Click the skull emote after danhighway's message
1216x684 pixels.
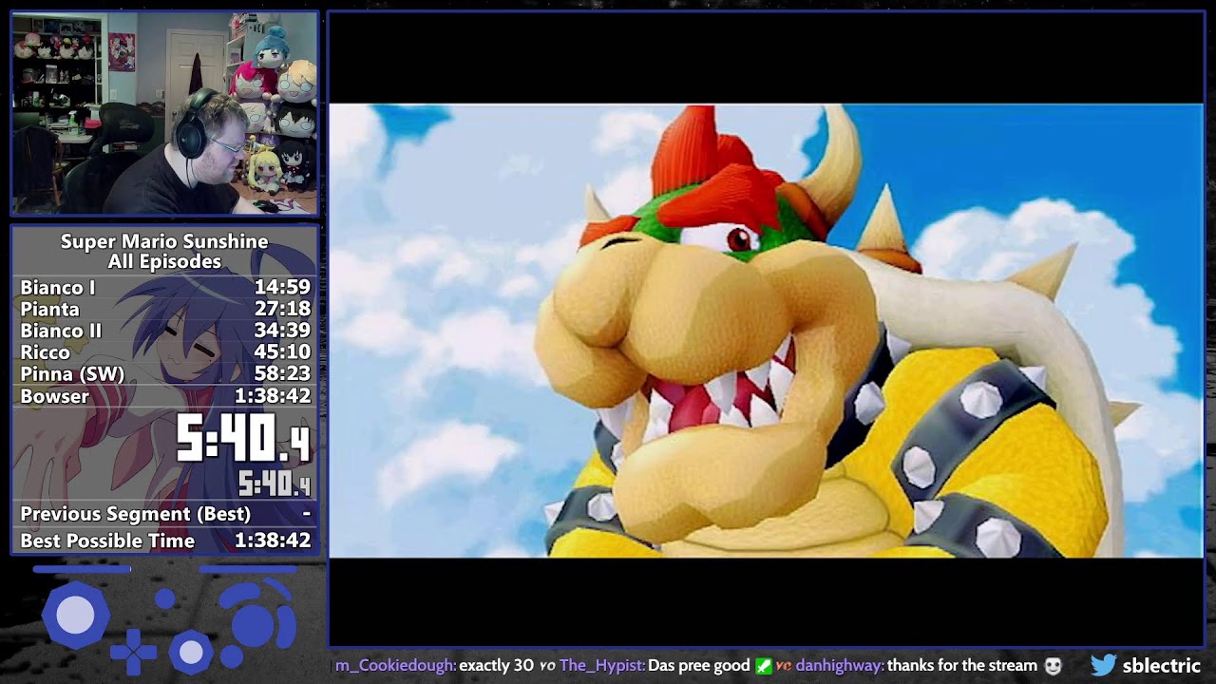coord(1052,666)
